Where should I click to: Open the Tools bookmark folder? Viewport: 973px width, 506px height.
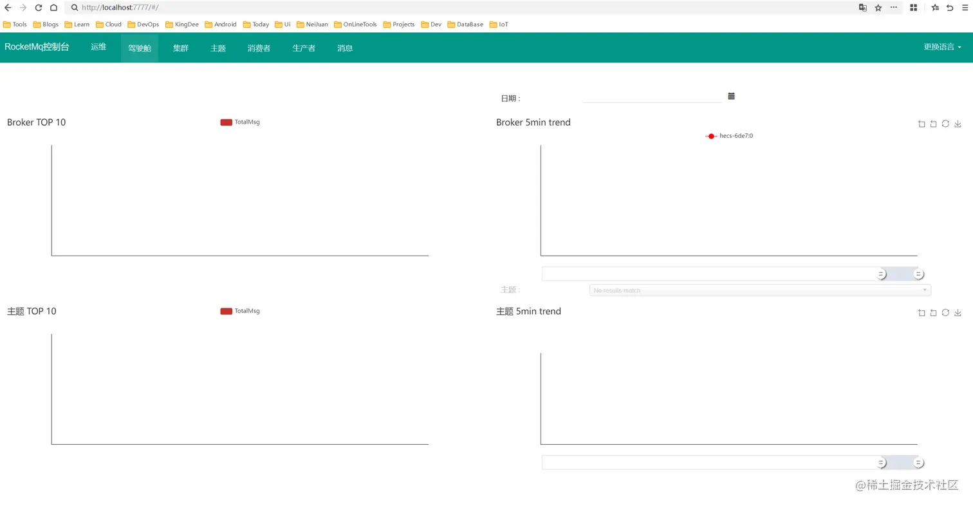click(x=15, y=24)
